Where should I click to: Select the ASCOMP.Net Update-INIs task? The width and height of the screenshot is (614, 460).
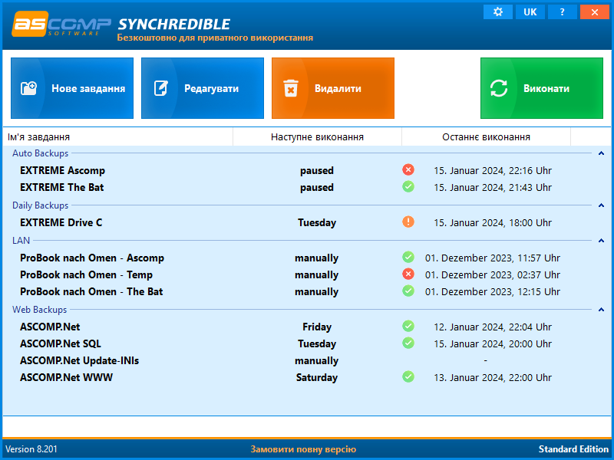coord(80,360)
